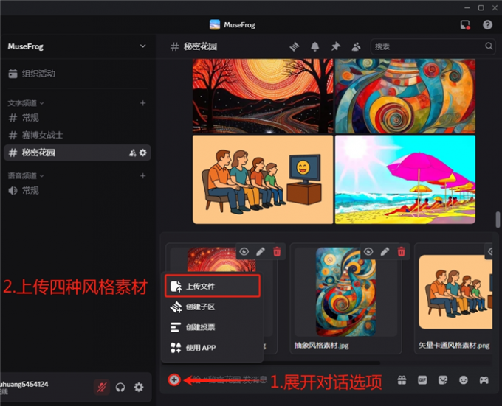The image size is (502, 406).
Task: Collapse the 语音频道 category
Action: [26, 175]
